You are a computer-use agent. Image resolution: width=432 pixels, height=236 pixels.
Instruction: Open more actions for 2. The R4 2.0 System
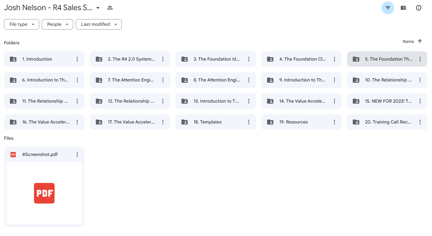[163, 59]
